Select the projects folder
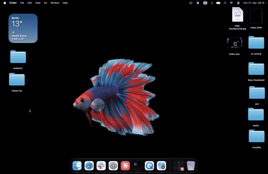This screenshot has height=174, width=268. (18, 57)
